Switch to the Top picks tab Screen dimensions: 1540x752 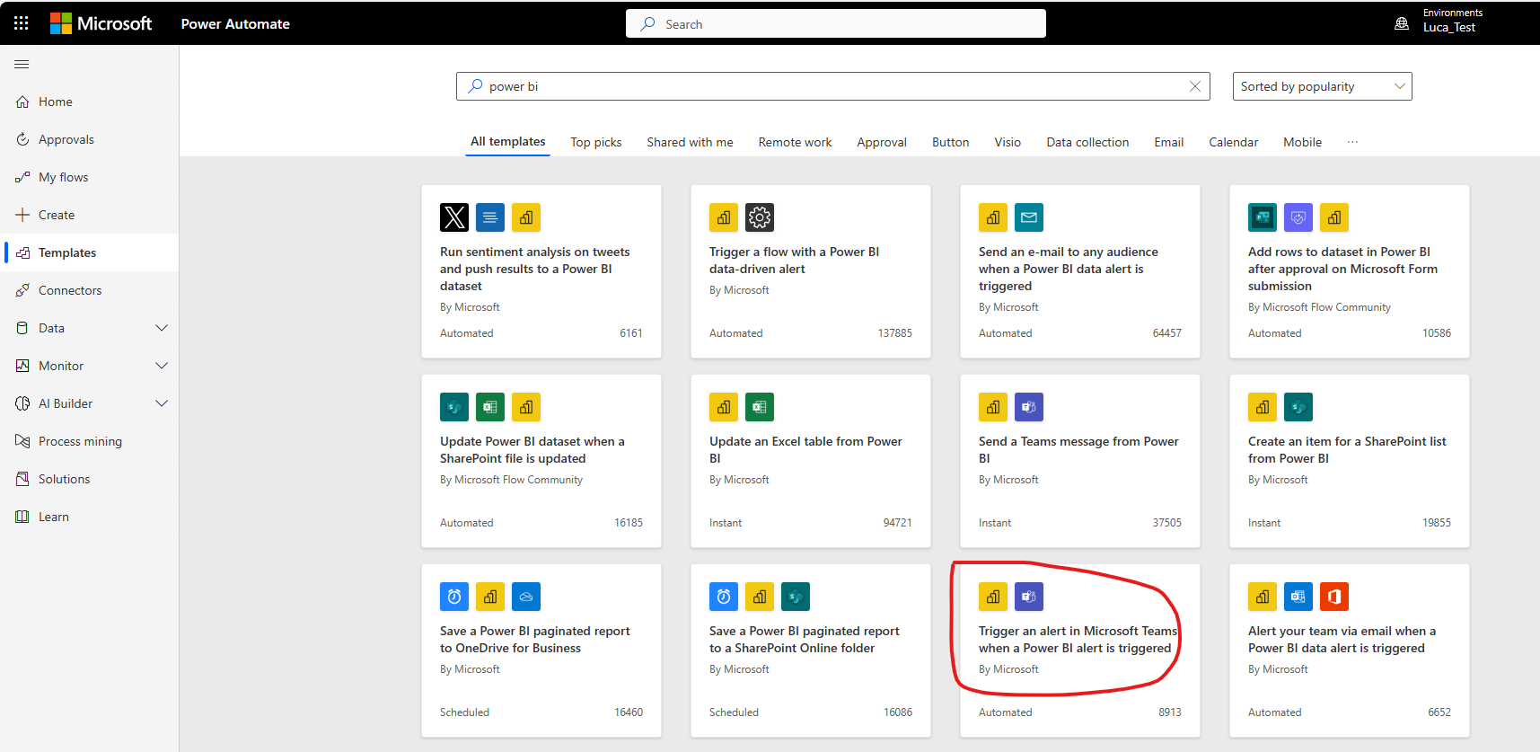[x=596, y=142]
